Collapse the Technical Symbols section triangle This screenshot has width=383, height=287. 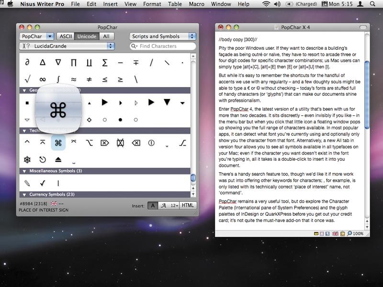[24, 131]
